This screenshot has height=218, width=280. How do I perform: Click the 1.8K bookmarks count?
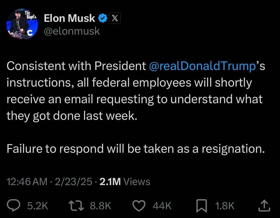click(225, 206)
